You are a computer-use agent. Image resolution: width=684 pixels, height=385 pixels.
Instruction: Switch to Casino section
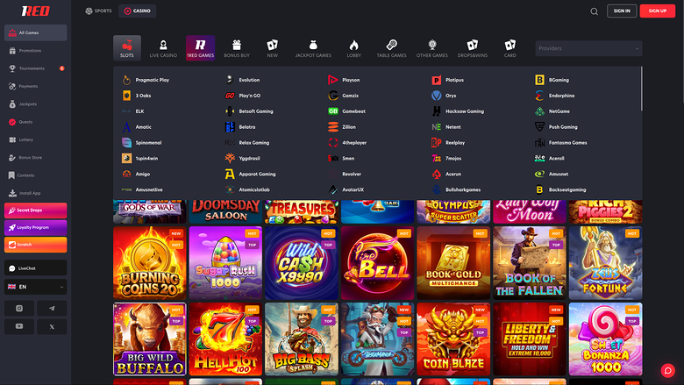[138, 11]
